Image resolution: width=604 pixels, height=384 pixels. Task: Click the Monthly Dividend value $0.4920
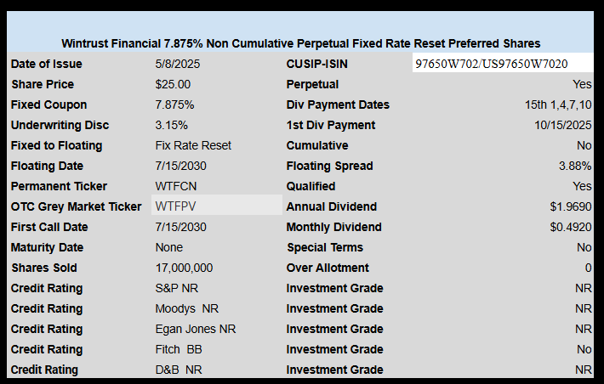(571, 227)
